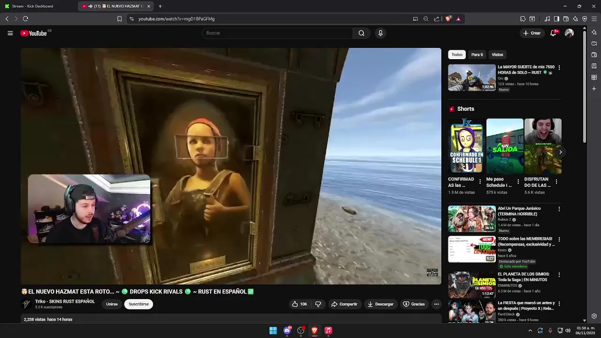Open Leo AI sparkle icon in toolbar
The height and width of the screenshot is (338, 601).
pos(575,19)
